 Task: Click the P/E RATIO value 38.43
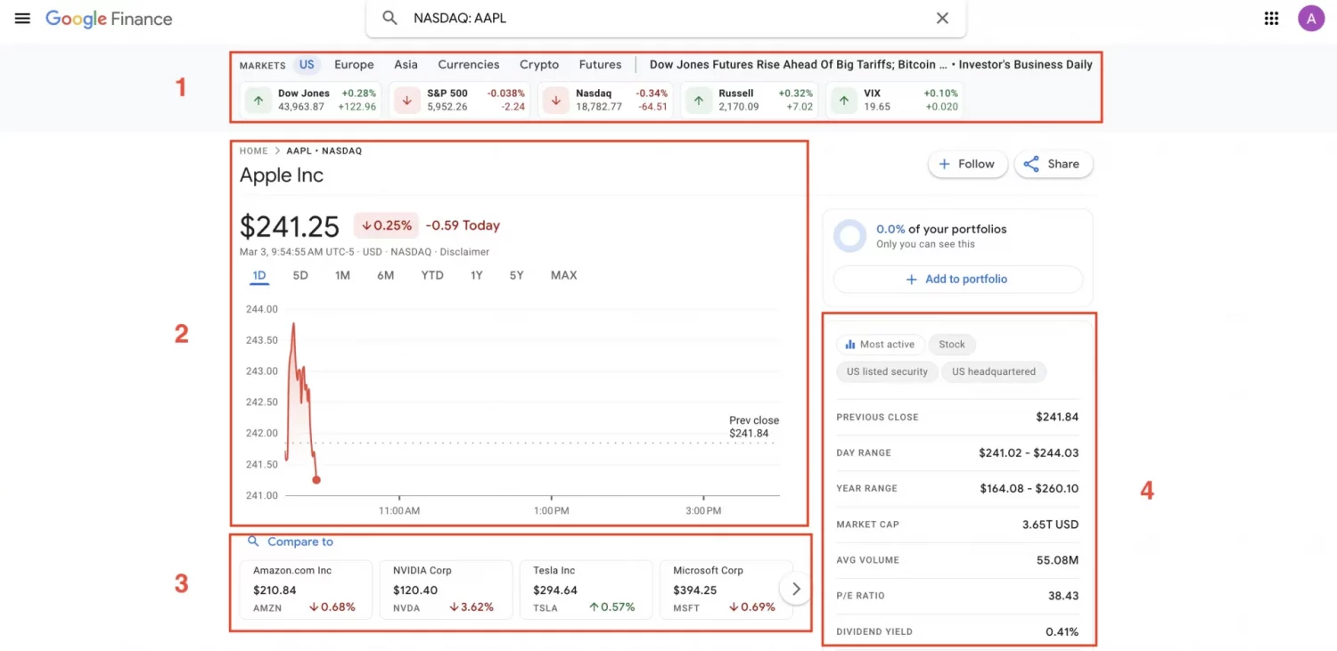tap(1063, 595)
